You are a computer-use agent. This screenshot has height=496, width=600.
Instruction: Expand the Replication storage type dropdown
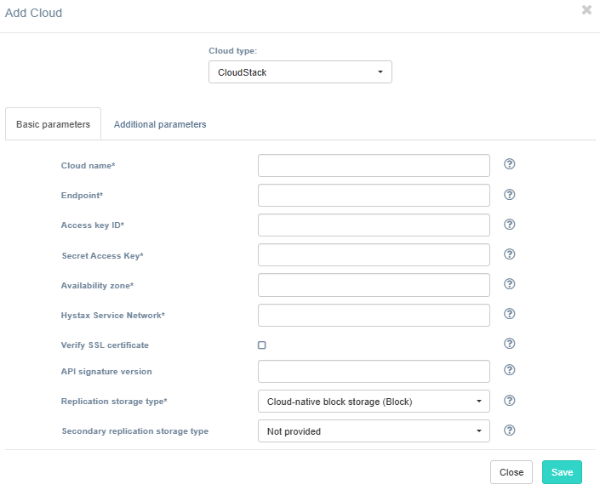pyautogui.click(x=374, y=402)
